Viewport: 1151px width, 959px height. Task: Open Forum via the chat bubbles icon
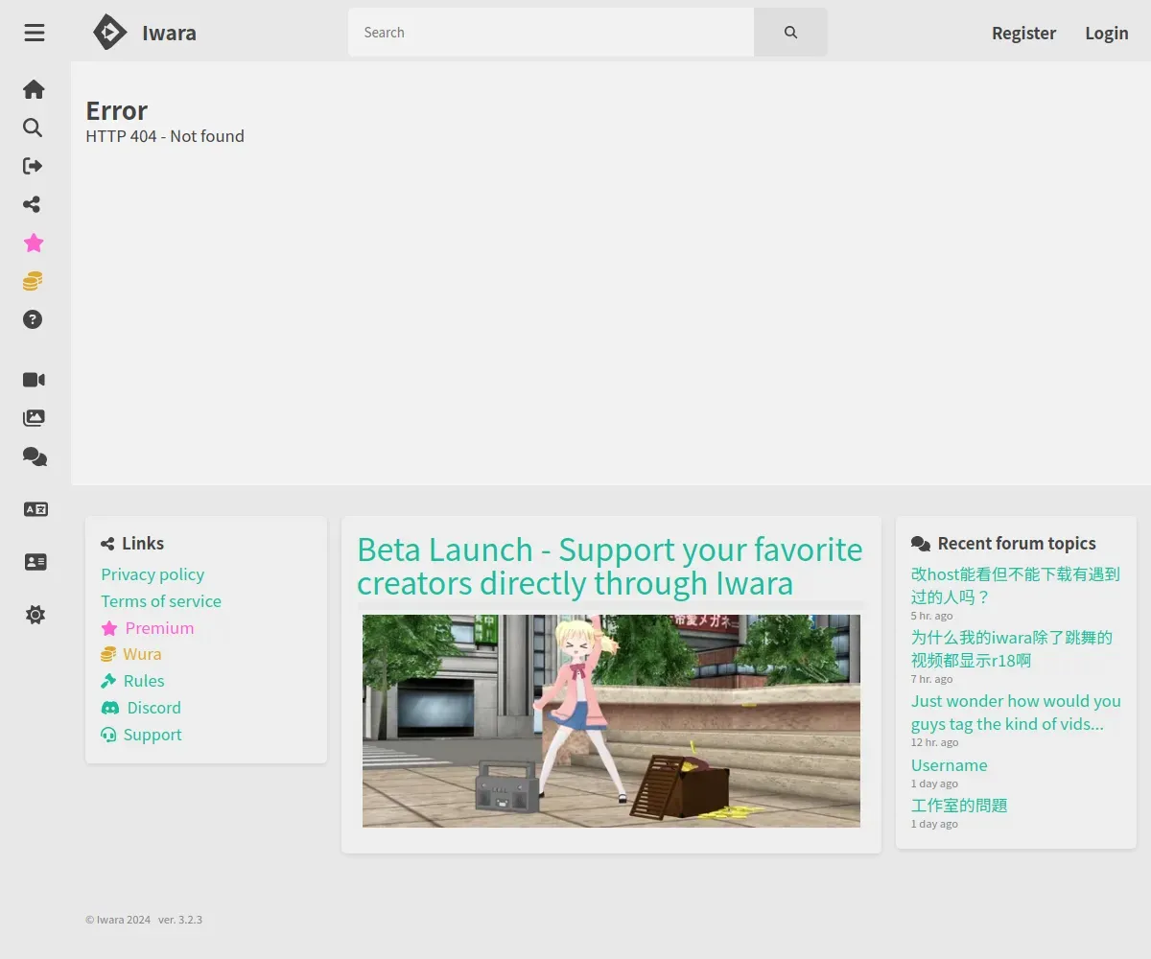[x=35, y=456]
